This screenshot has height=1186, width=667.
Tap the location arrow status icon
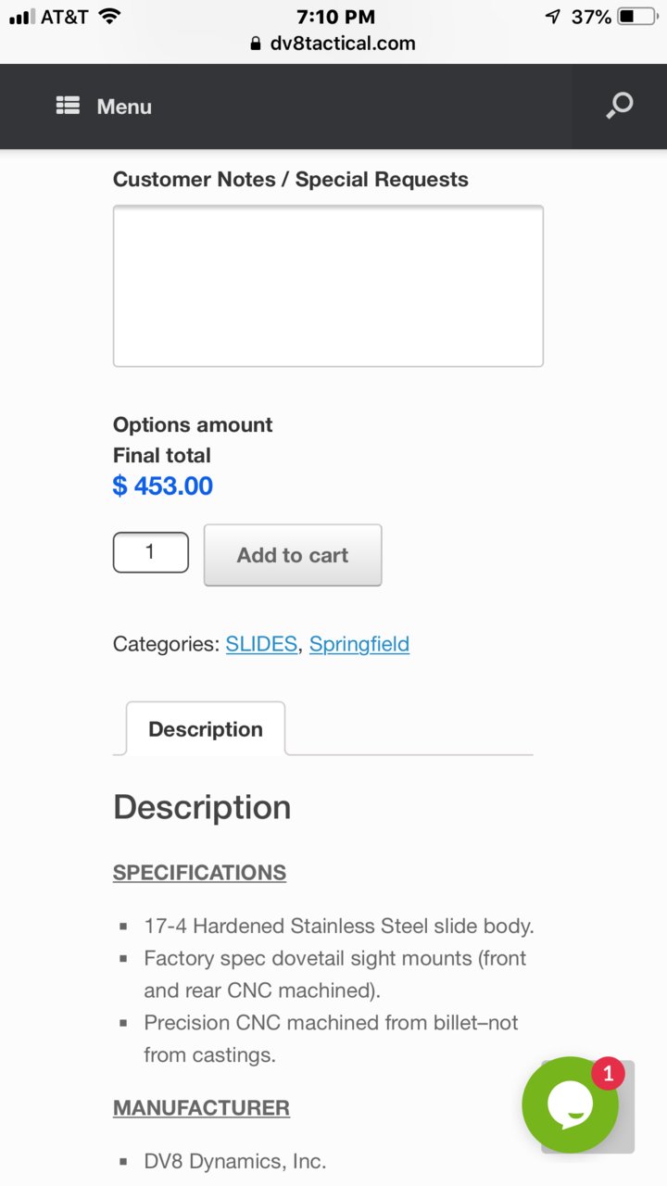553,17
